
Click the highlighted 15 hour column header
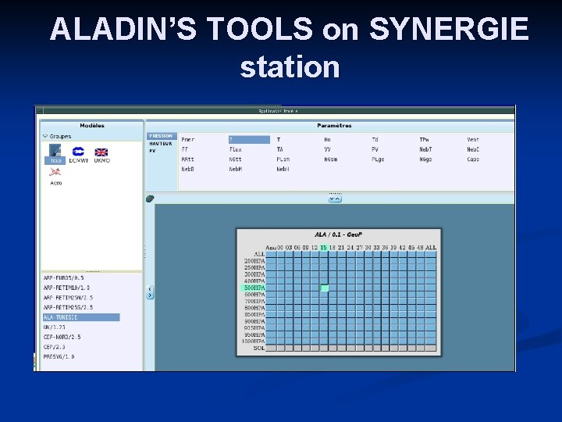point(324,248)
